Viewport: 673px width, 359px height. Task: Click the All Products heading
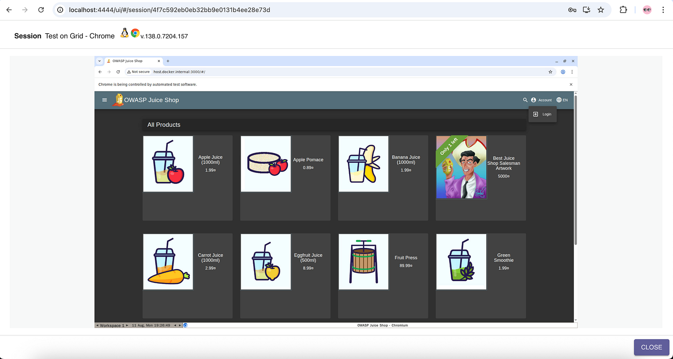coord(164,125)
